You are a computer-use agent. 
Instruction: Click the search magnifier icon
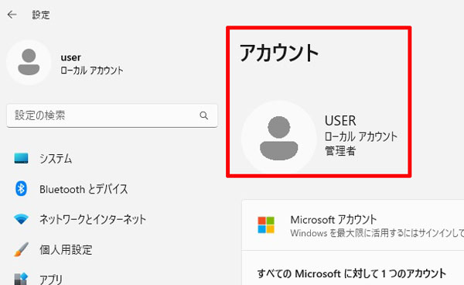[x=203, y=115]
